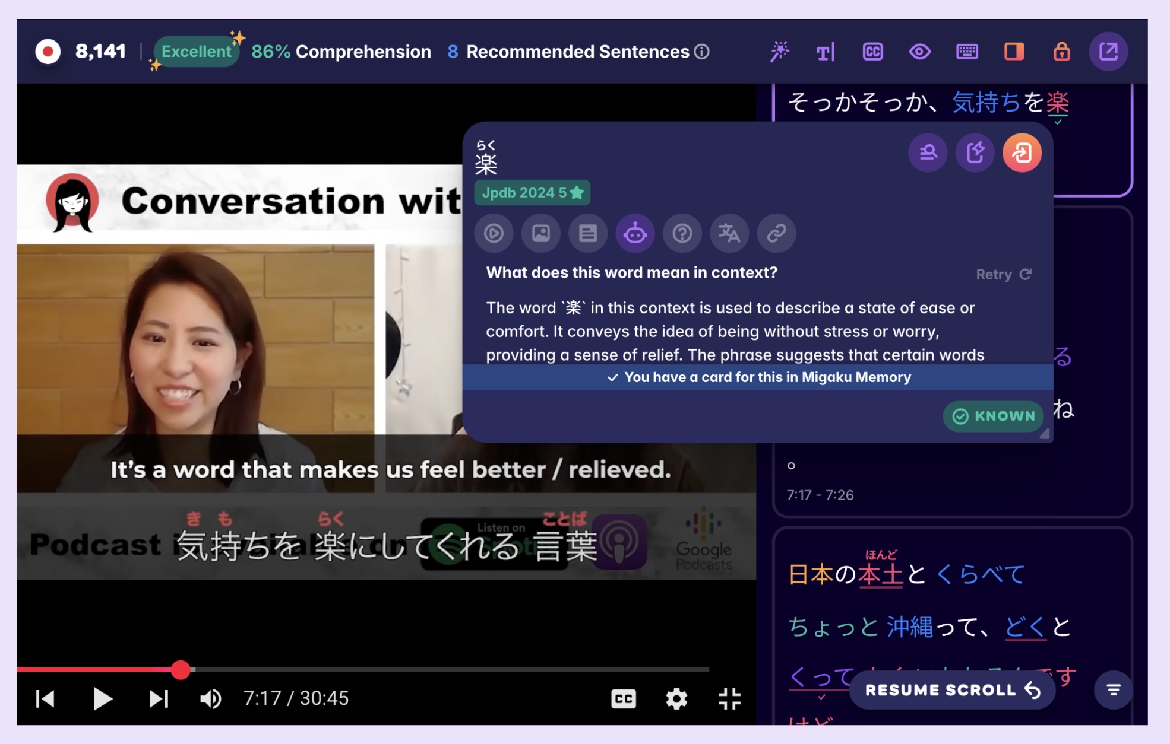The height and width of the screenshot is (744, 1170).
Task: Open the AI robot tab in popup
Action: [x=635, y=233]
